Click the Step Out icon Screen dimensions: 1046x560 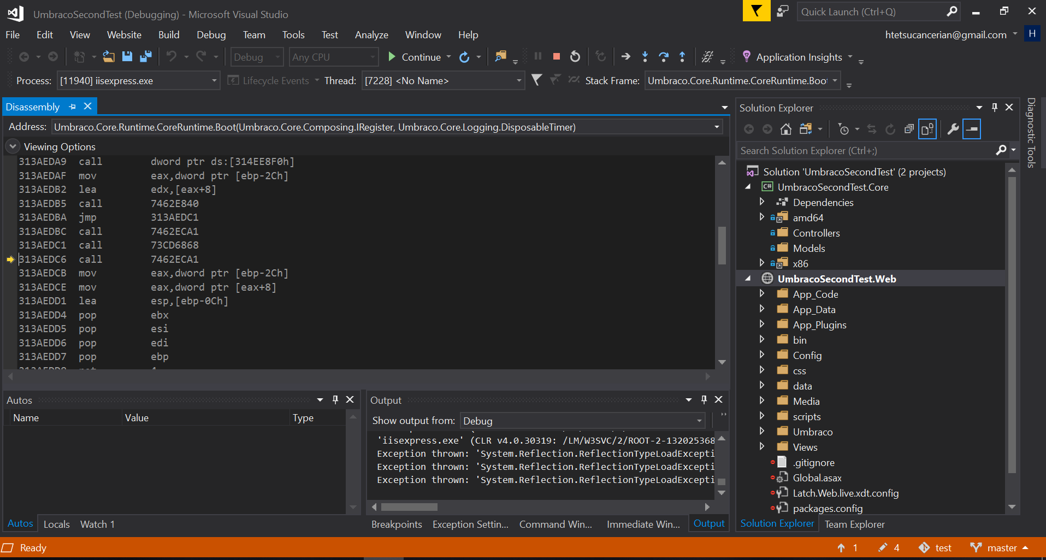coord(682,57)
